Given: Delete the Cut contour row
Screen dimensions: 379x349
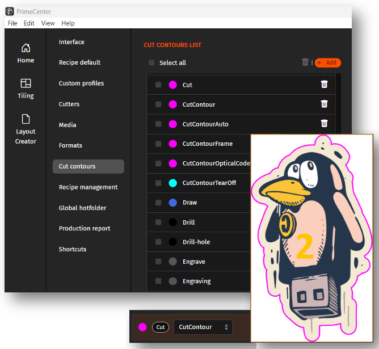Looking at the screenshot, I should coord(324,85).
